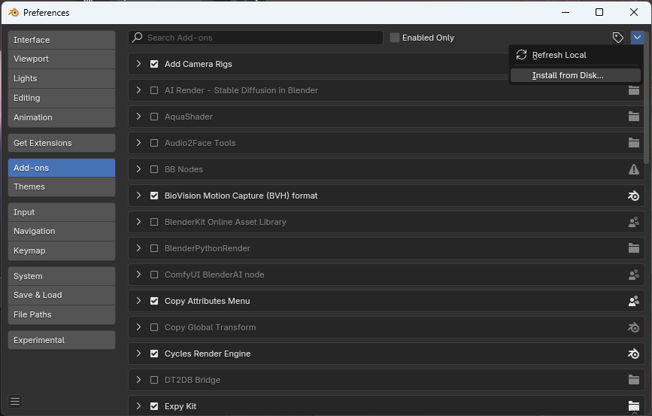Expand BB Nodes add-on details
The height and width of the screenshot is (416, 652).
pyautogui.click(x=138, y=169)
